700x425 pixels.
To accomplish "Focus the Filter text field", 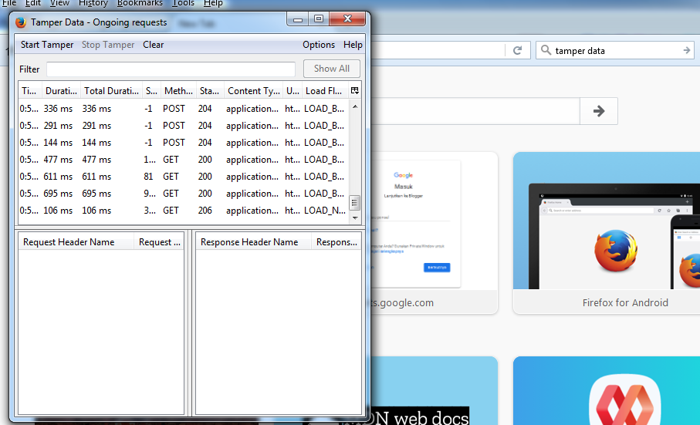I will [x=171, y=69].
